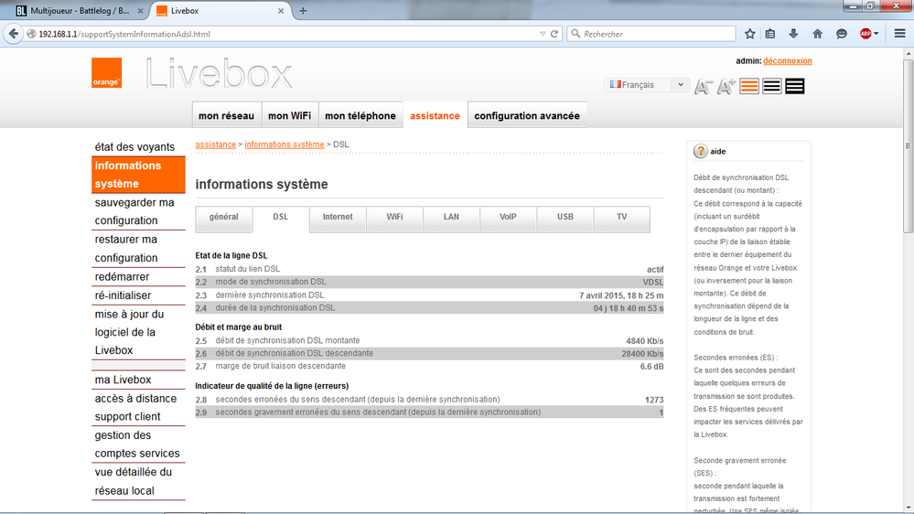Click the search magnifier icon
The width and height of the screenshot is (914, 514).
[x=575, y=34]
